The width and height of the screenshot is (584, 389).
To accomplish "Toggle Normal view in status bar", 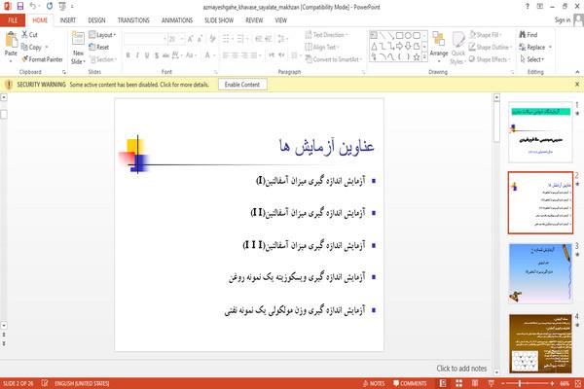I will point(443,383).
